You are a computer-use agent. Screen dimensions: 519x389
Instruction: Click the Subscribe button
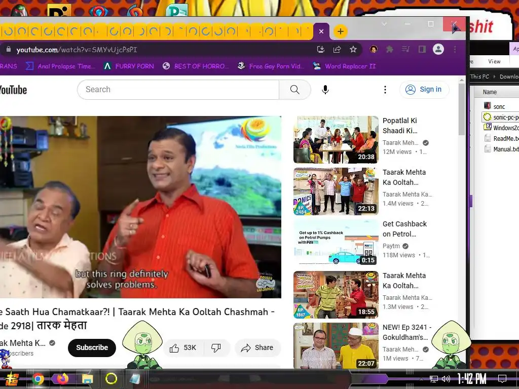pos(92,347)
